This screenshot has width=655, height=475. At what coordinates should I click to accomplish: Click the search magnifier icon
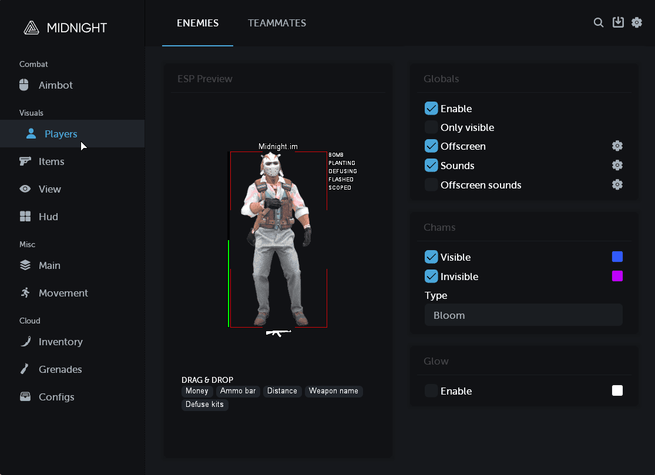(599, 23)
